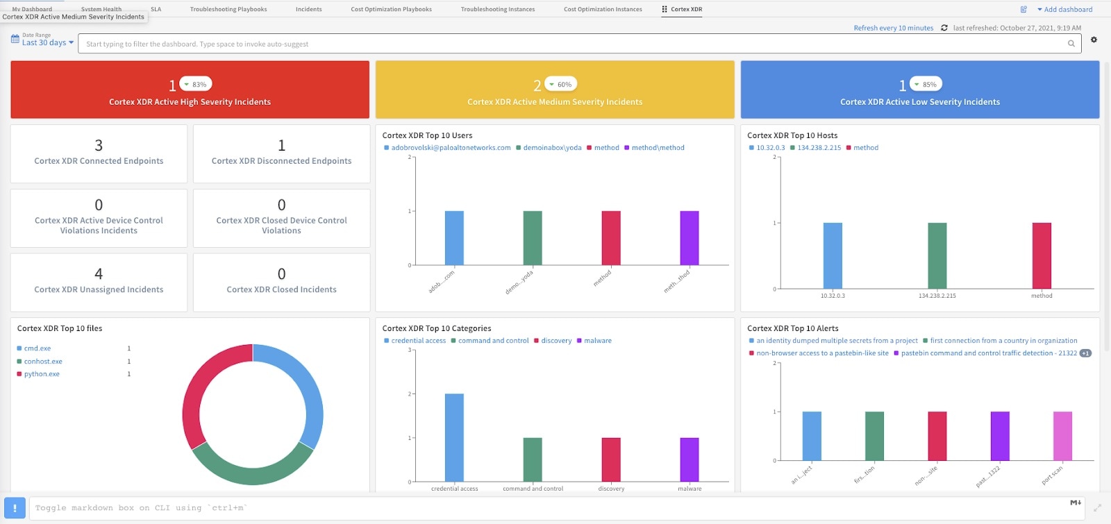The width and height of the screenshot is (1111, 524).
Task: Open dashboard settings gear
Action: pos(1094,40)
